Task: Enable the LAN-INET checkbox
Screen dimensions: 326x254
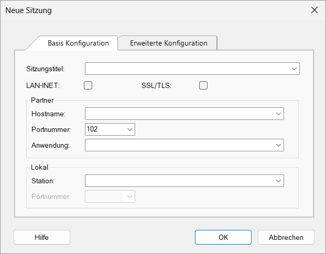Action: 88,85
